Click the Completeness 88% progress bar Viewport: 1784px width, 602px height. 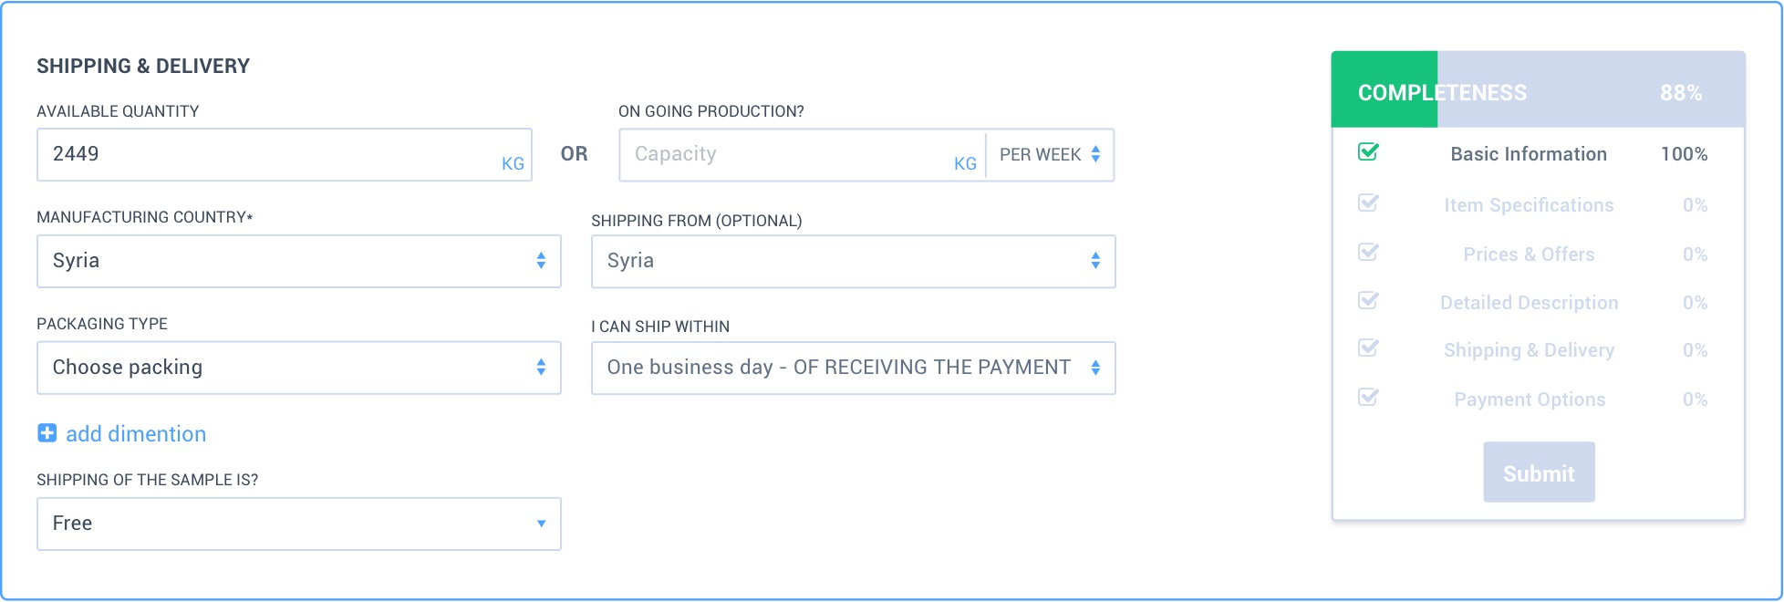pos(1539,89)
